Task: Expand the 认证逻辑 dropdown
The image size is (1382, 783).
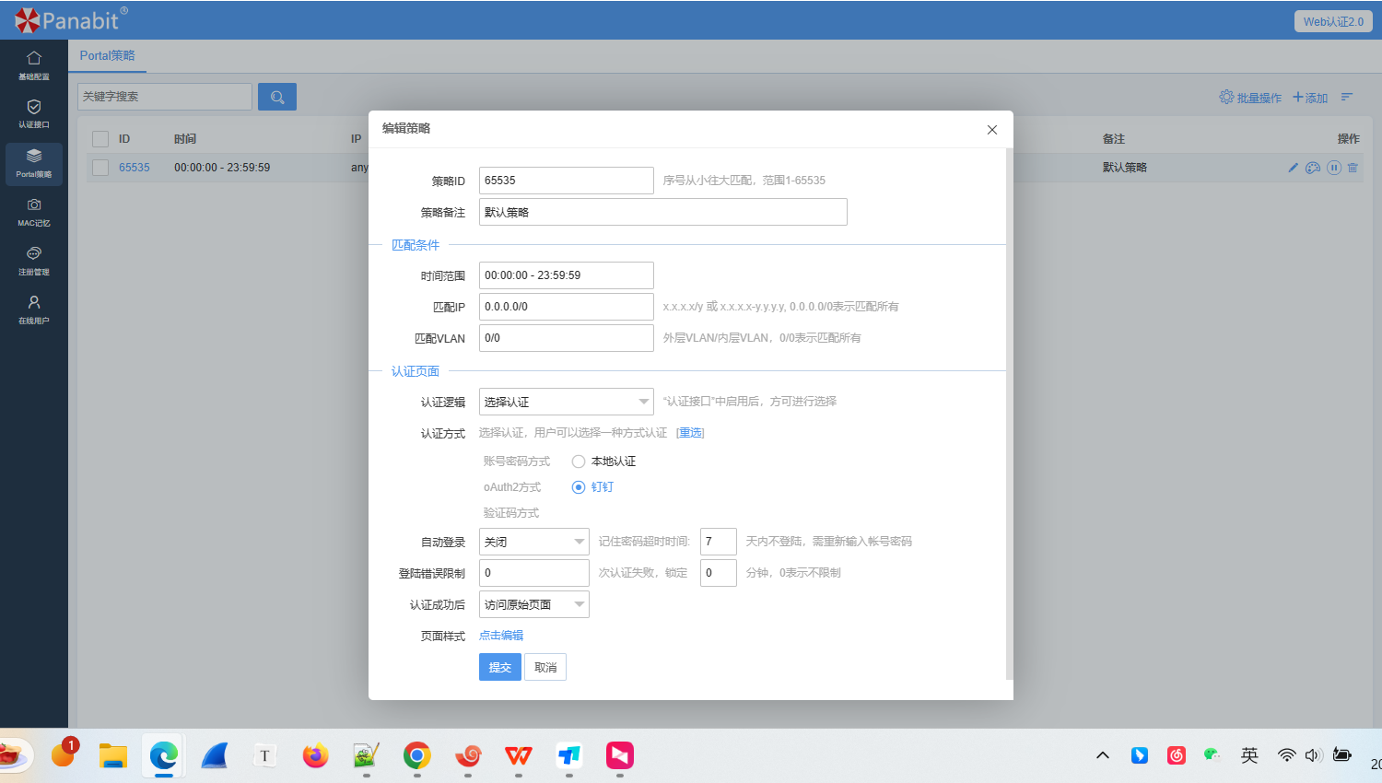Action: [x=567, y=402]
